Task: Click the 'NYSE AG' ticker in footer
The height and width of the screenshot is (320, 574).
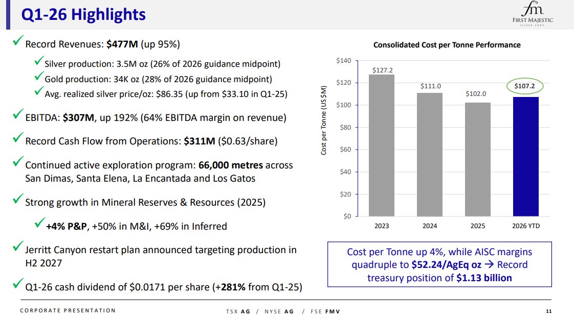Action: pyautogui.click(x=279, y=312)
